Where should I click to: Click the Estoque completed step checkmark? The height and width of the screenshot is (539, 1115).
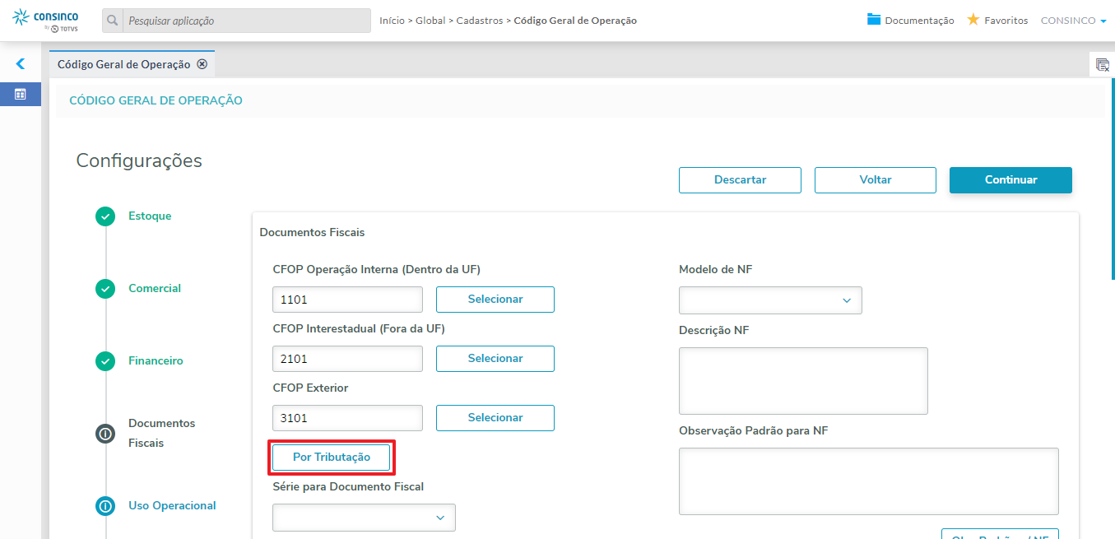coord(105,216)
